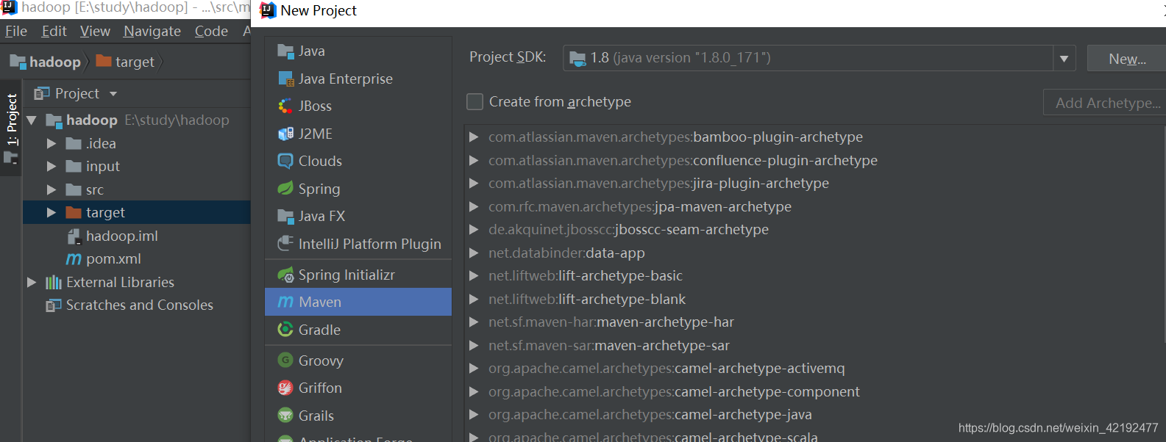Select lift-archetype-basic row
Viewport: 1166px width, 442px height.
[815, 276]
